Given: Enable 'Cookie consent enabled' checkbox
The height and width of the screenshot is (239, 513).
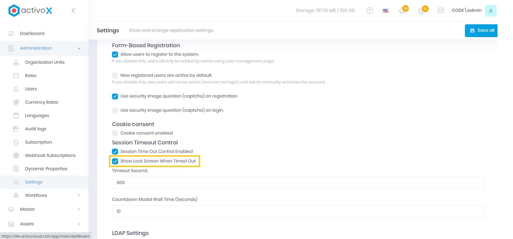Looking at the screenshot, I should [x=115, y=133].
